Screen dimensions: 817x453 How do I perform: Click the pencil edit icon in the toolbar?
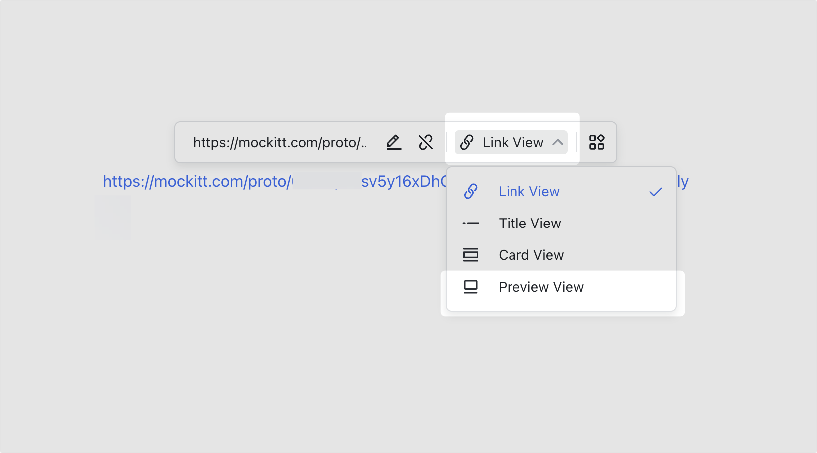393,142
